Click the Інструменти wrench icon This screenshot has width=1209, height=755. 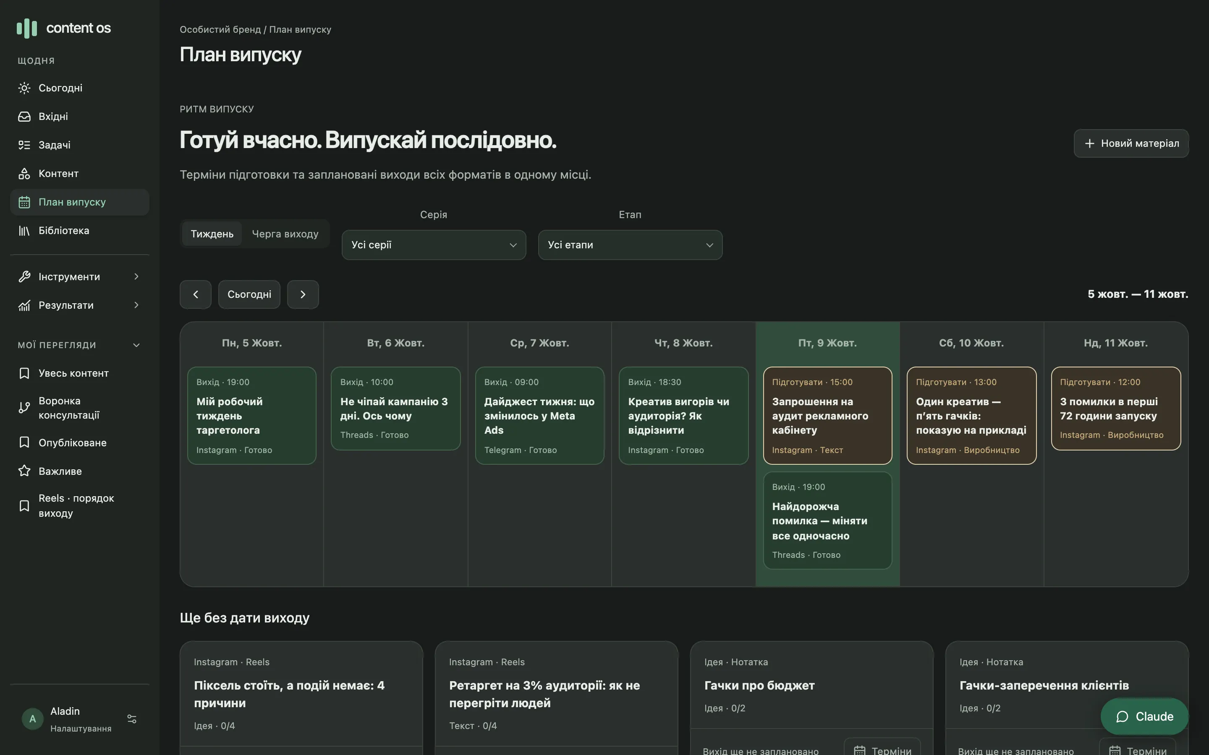pos(24,277)
